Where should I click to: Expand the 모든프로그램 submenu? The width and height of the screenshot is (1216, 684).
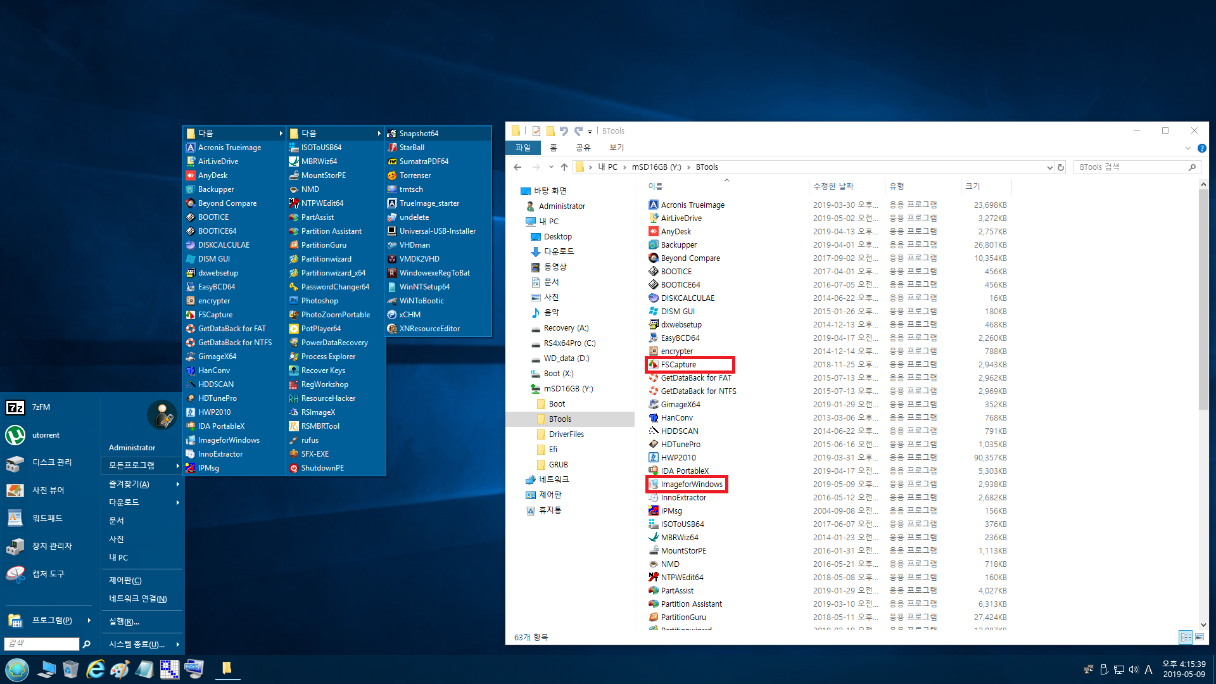click(141, 465)
